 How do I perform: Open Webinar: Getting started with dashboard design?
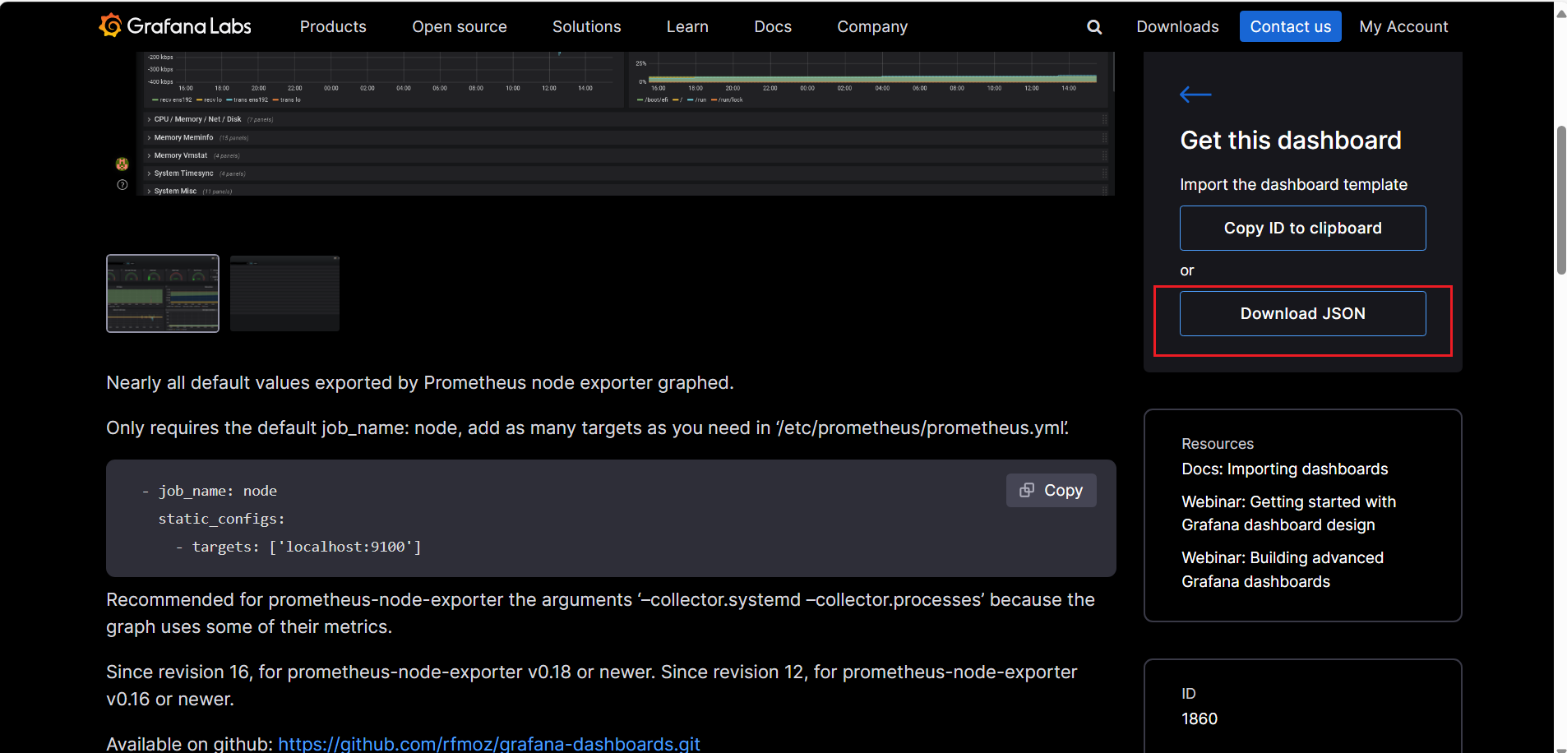(x=1288, y=513)
